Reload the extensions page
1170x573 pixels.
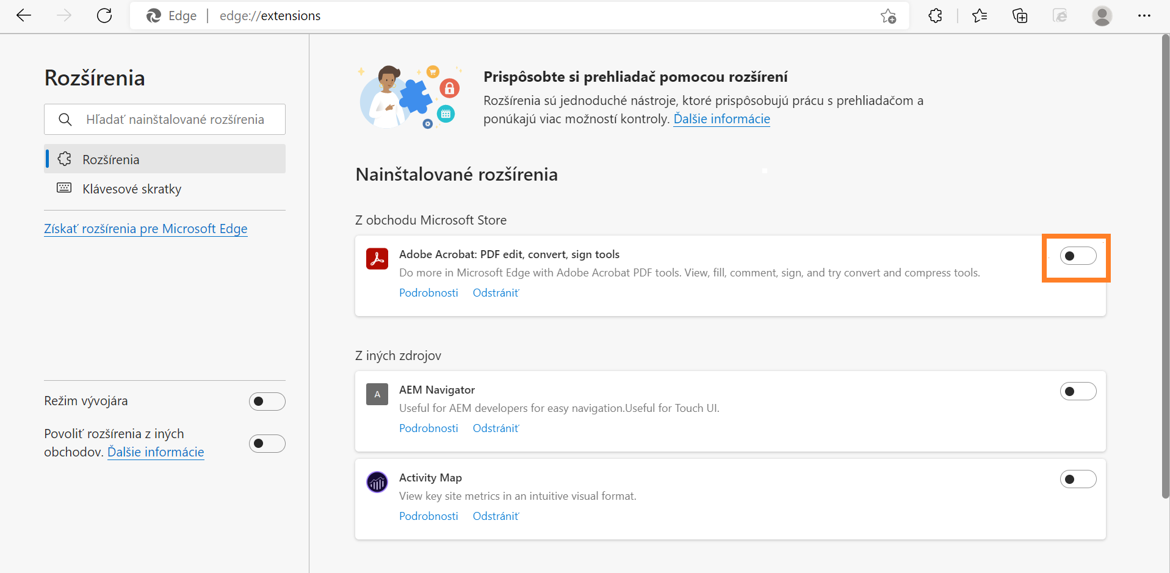click(x=104, y=16)
